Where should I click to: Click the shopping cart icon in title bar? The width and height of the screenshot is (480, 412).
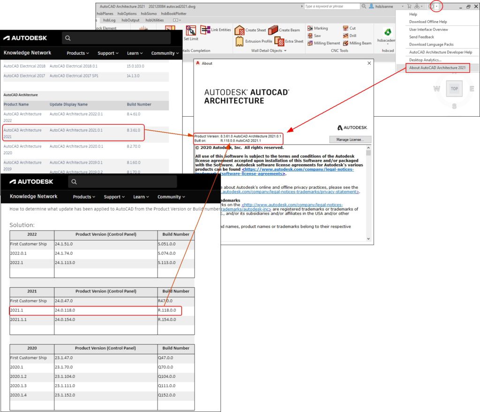[x=409, y=6]
